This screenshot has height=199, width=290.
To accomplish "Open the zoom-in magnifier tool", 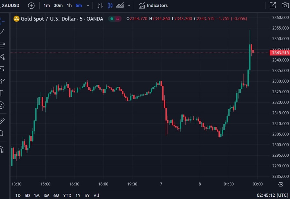I will (4, 133).
